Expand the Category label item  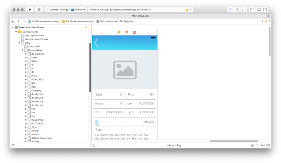[26, 91]
